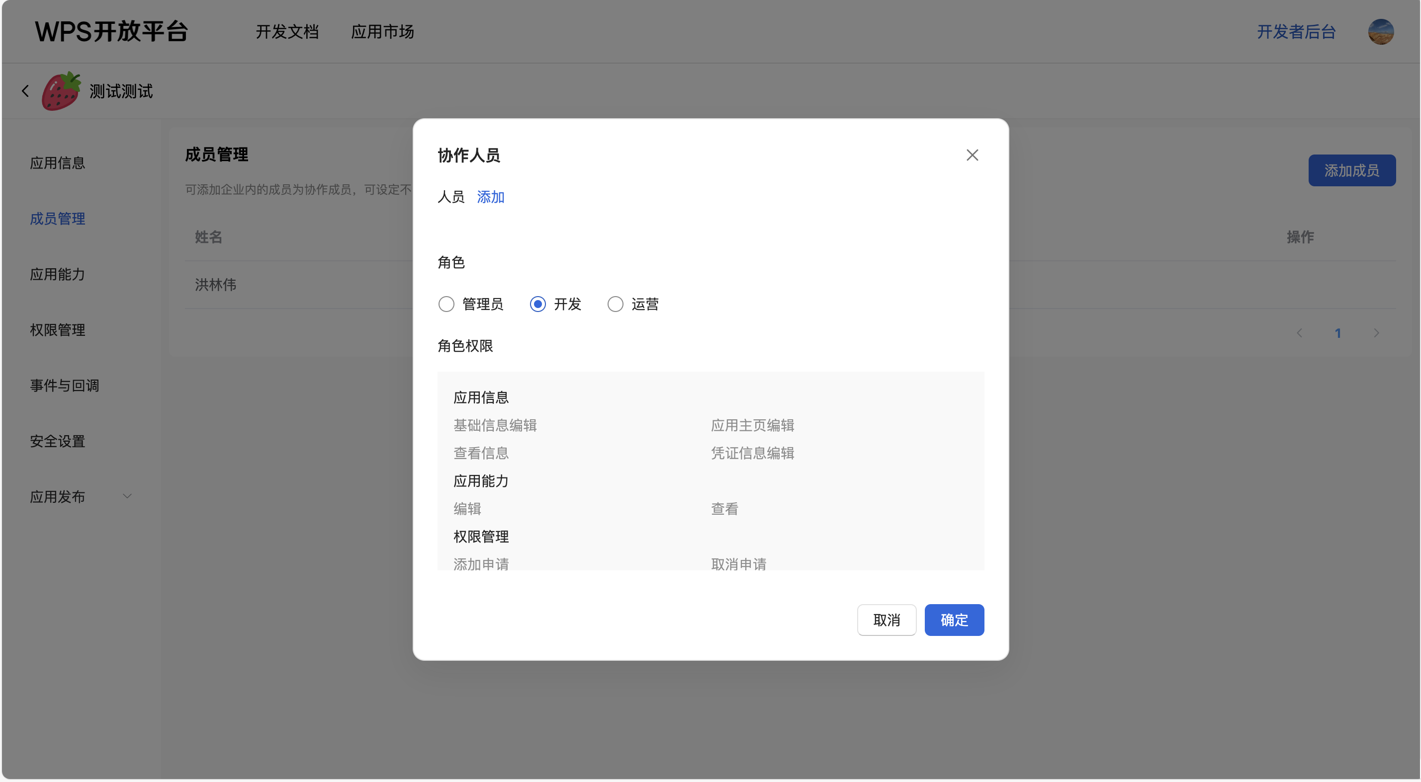Open 事件与回调 in the sidebar

pyautogui.click(x=65, y=386)
